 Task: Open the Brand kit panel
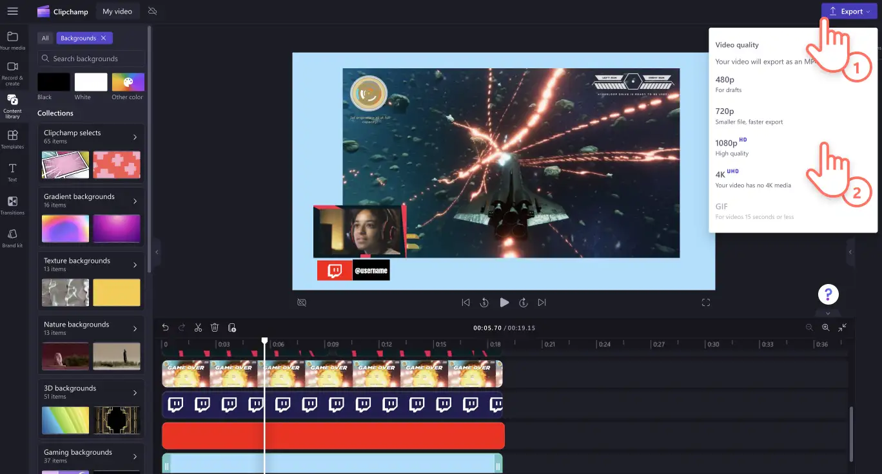(12, 238)
